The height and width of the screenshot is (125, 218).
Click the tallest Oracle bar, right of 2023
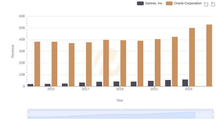209,55
